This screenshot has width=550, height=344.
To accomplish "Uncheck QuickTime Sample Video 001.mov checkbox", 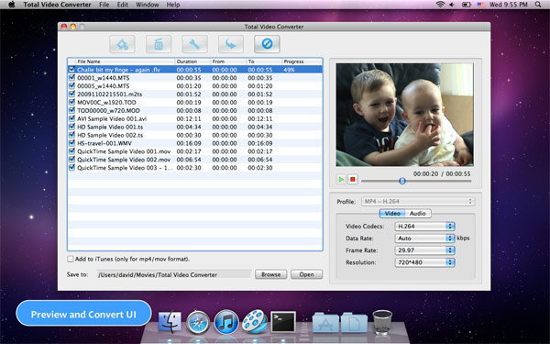I will click(71, 151).
